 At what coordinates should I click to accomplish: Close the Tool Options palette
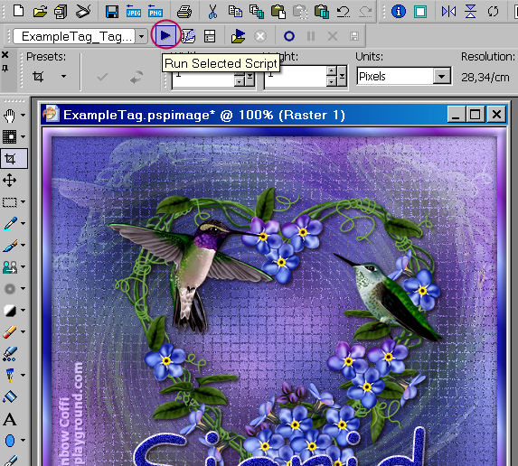(x=5, y=55)
